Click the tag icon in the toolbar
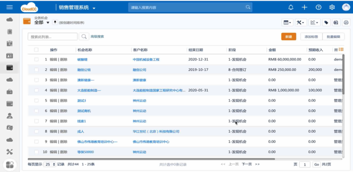Screen dimensions: 353x172 pyautogui.click(x=326, y=22)
